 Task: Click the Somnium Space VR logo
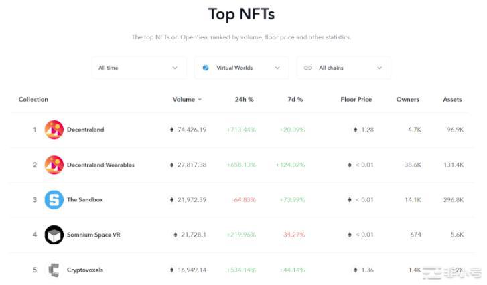[54, 235]
